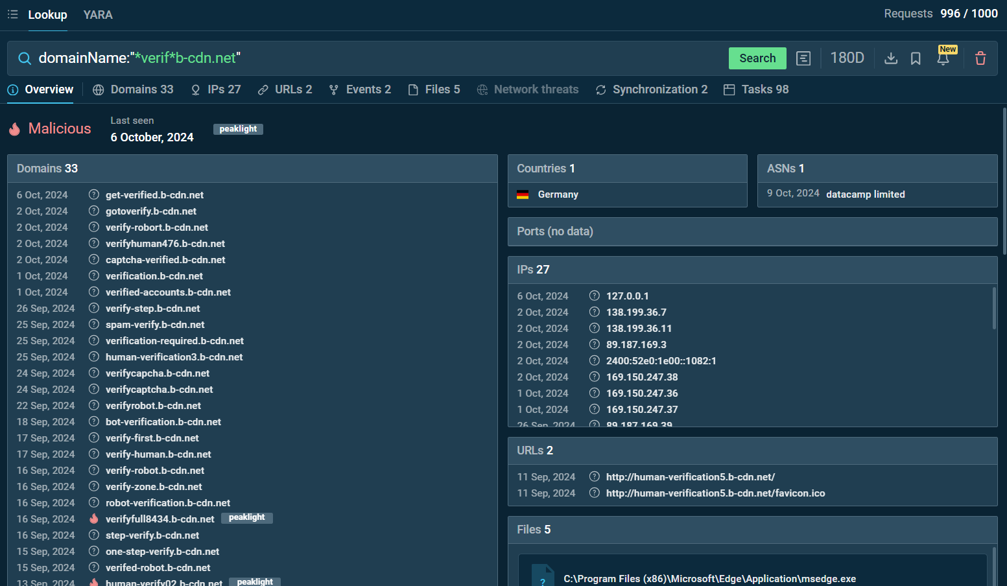
Task: Bookmark this query with the bookmark icon
Action: [916, 58]
